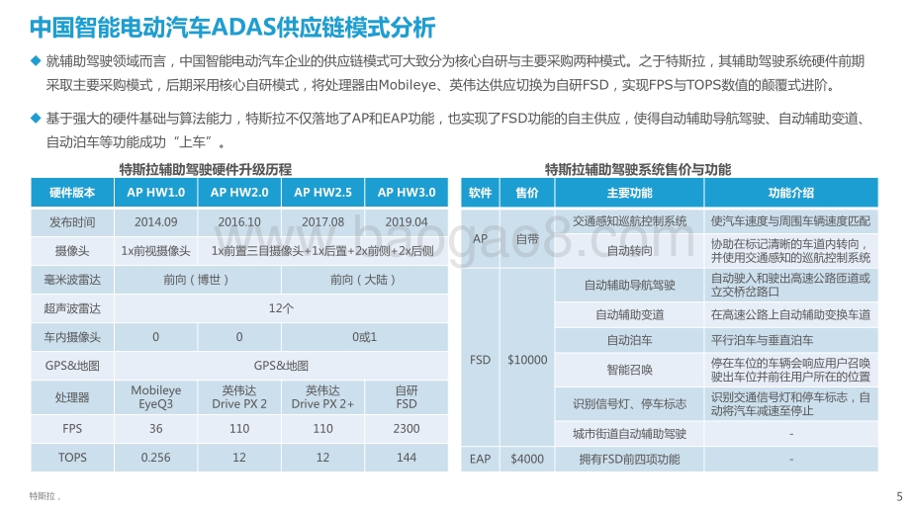Click the feature 自动辅助变道
Image resolution: width=910 pixels, height=512 pixels.
coord(630,315)
